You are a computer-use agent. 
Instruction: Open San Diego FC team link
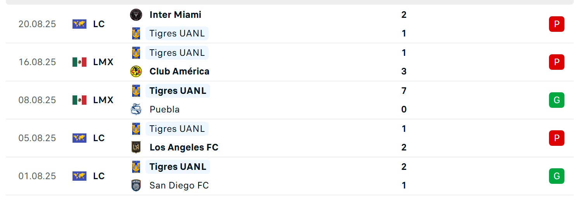[179, 185]
